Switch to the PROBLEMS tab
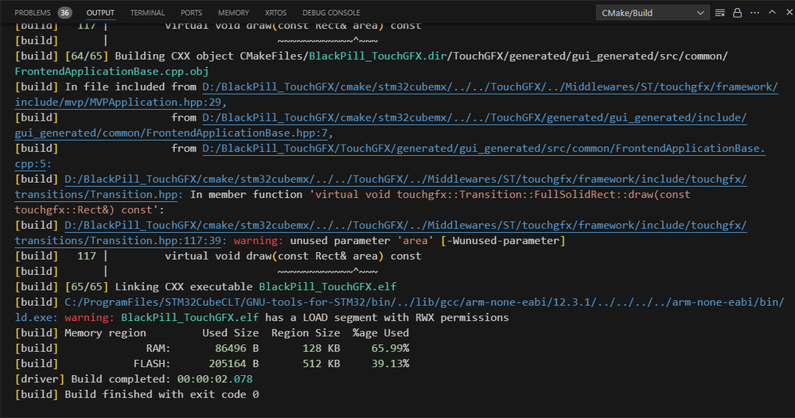The image size is (795, 418). coord(33,13)
